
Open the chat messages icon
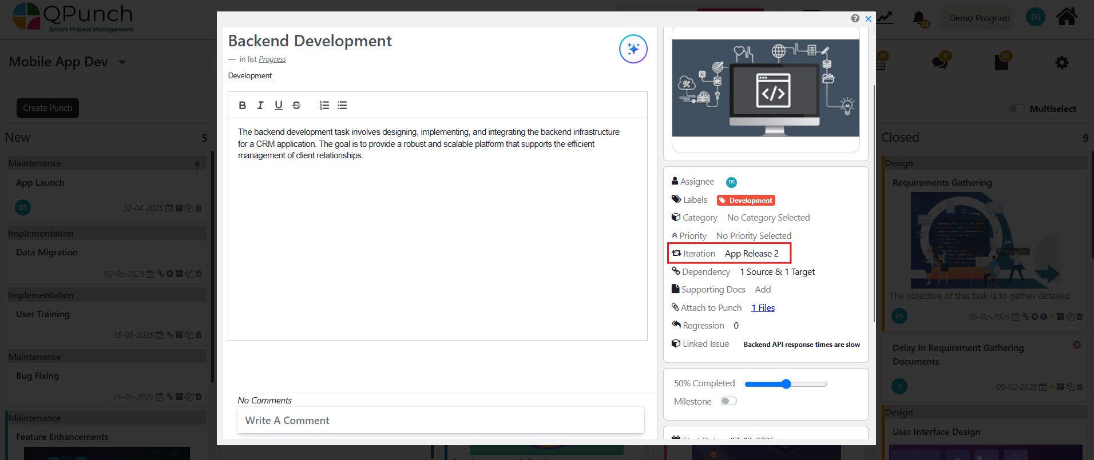tap(940, 62)
